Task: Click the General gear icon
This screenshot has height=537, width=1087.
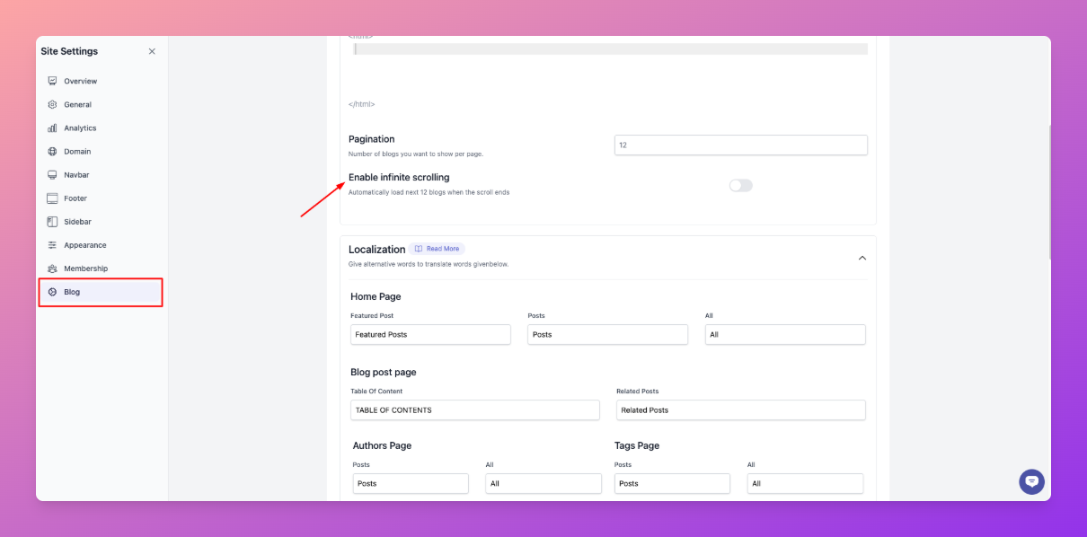Action: pos(53,105)
